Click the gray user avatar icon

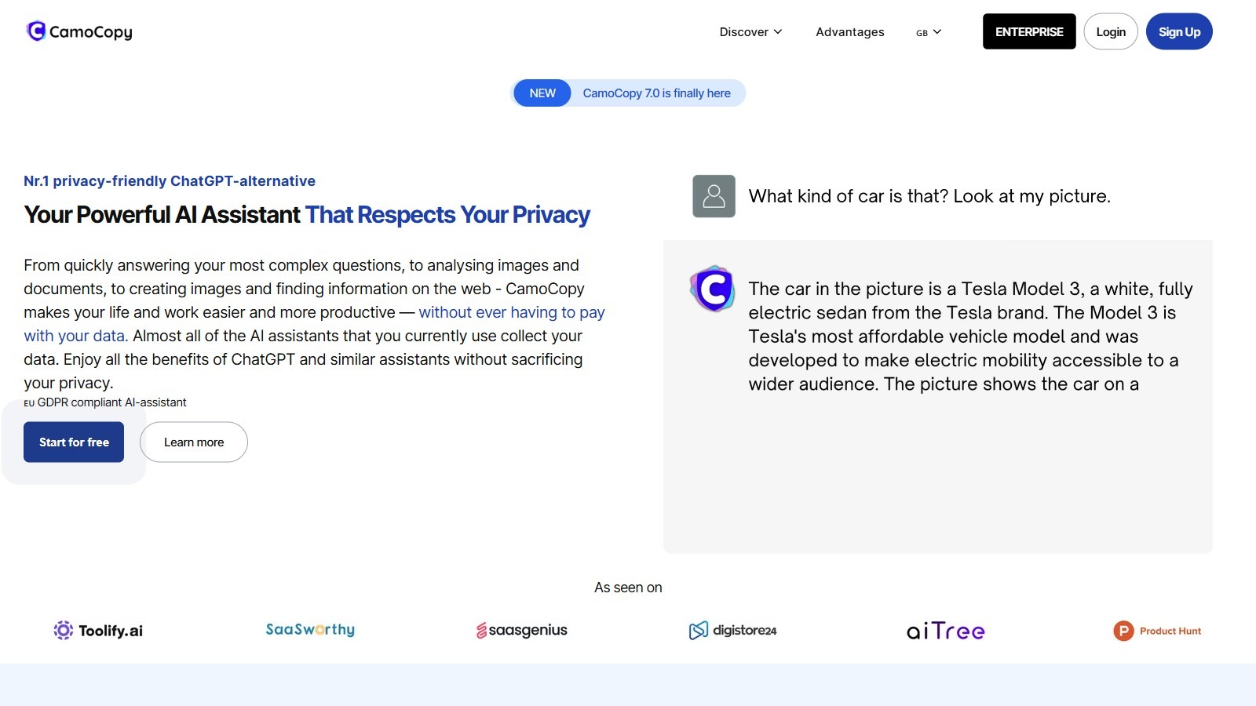(x=714, y=196)
